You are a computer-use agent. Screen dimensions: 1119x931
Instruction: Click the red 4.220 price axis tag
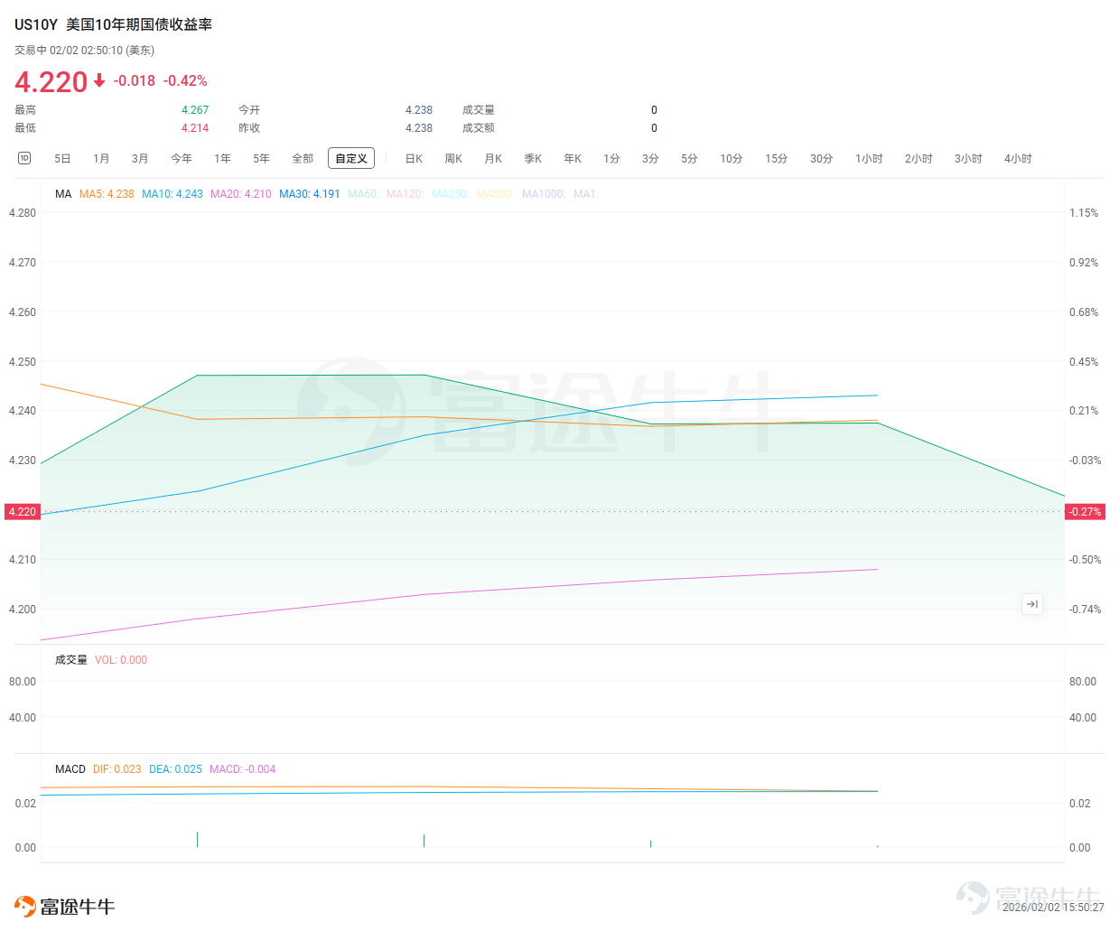click(23, 512)
